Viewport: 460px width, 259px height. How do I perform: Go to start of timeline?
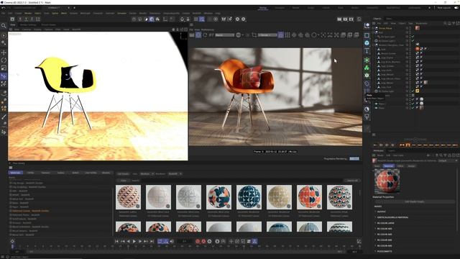coord(116,242)
